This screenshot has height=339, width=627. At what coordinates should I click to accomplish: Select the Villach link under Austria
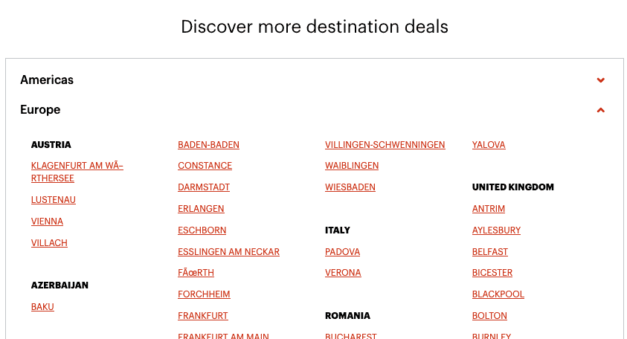click(49, 243)
